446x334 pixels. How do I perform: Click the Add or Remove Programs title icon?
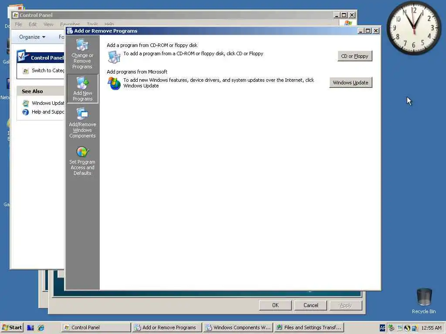pos(70,31)
